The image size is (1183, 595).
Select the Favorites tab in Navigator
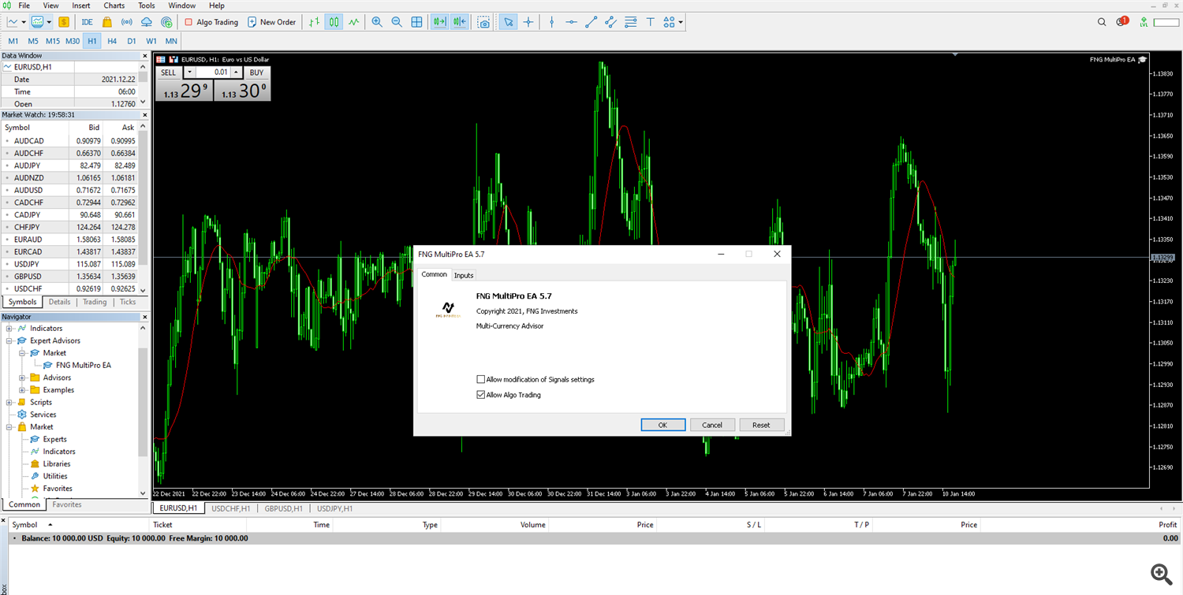67,504
